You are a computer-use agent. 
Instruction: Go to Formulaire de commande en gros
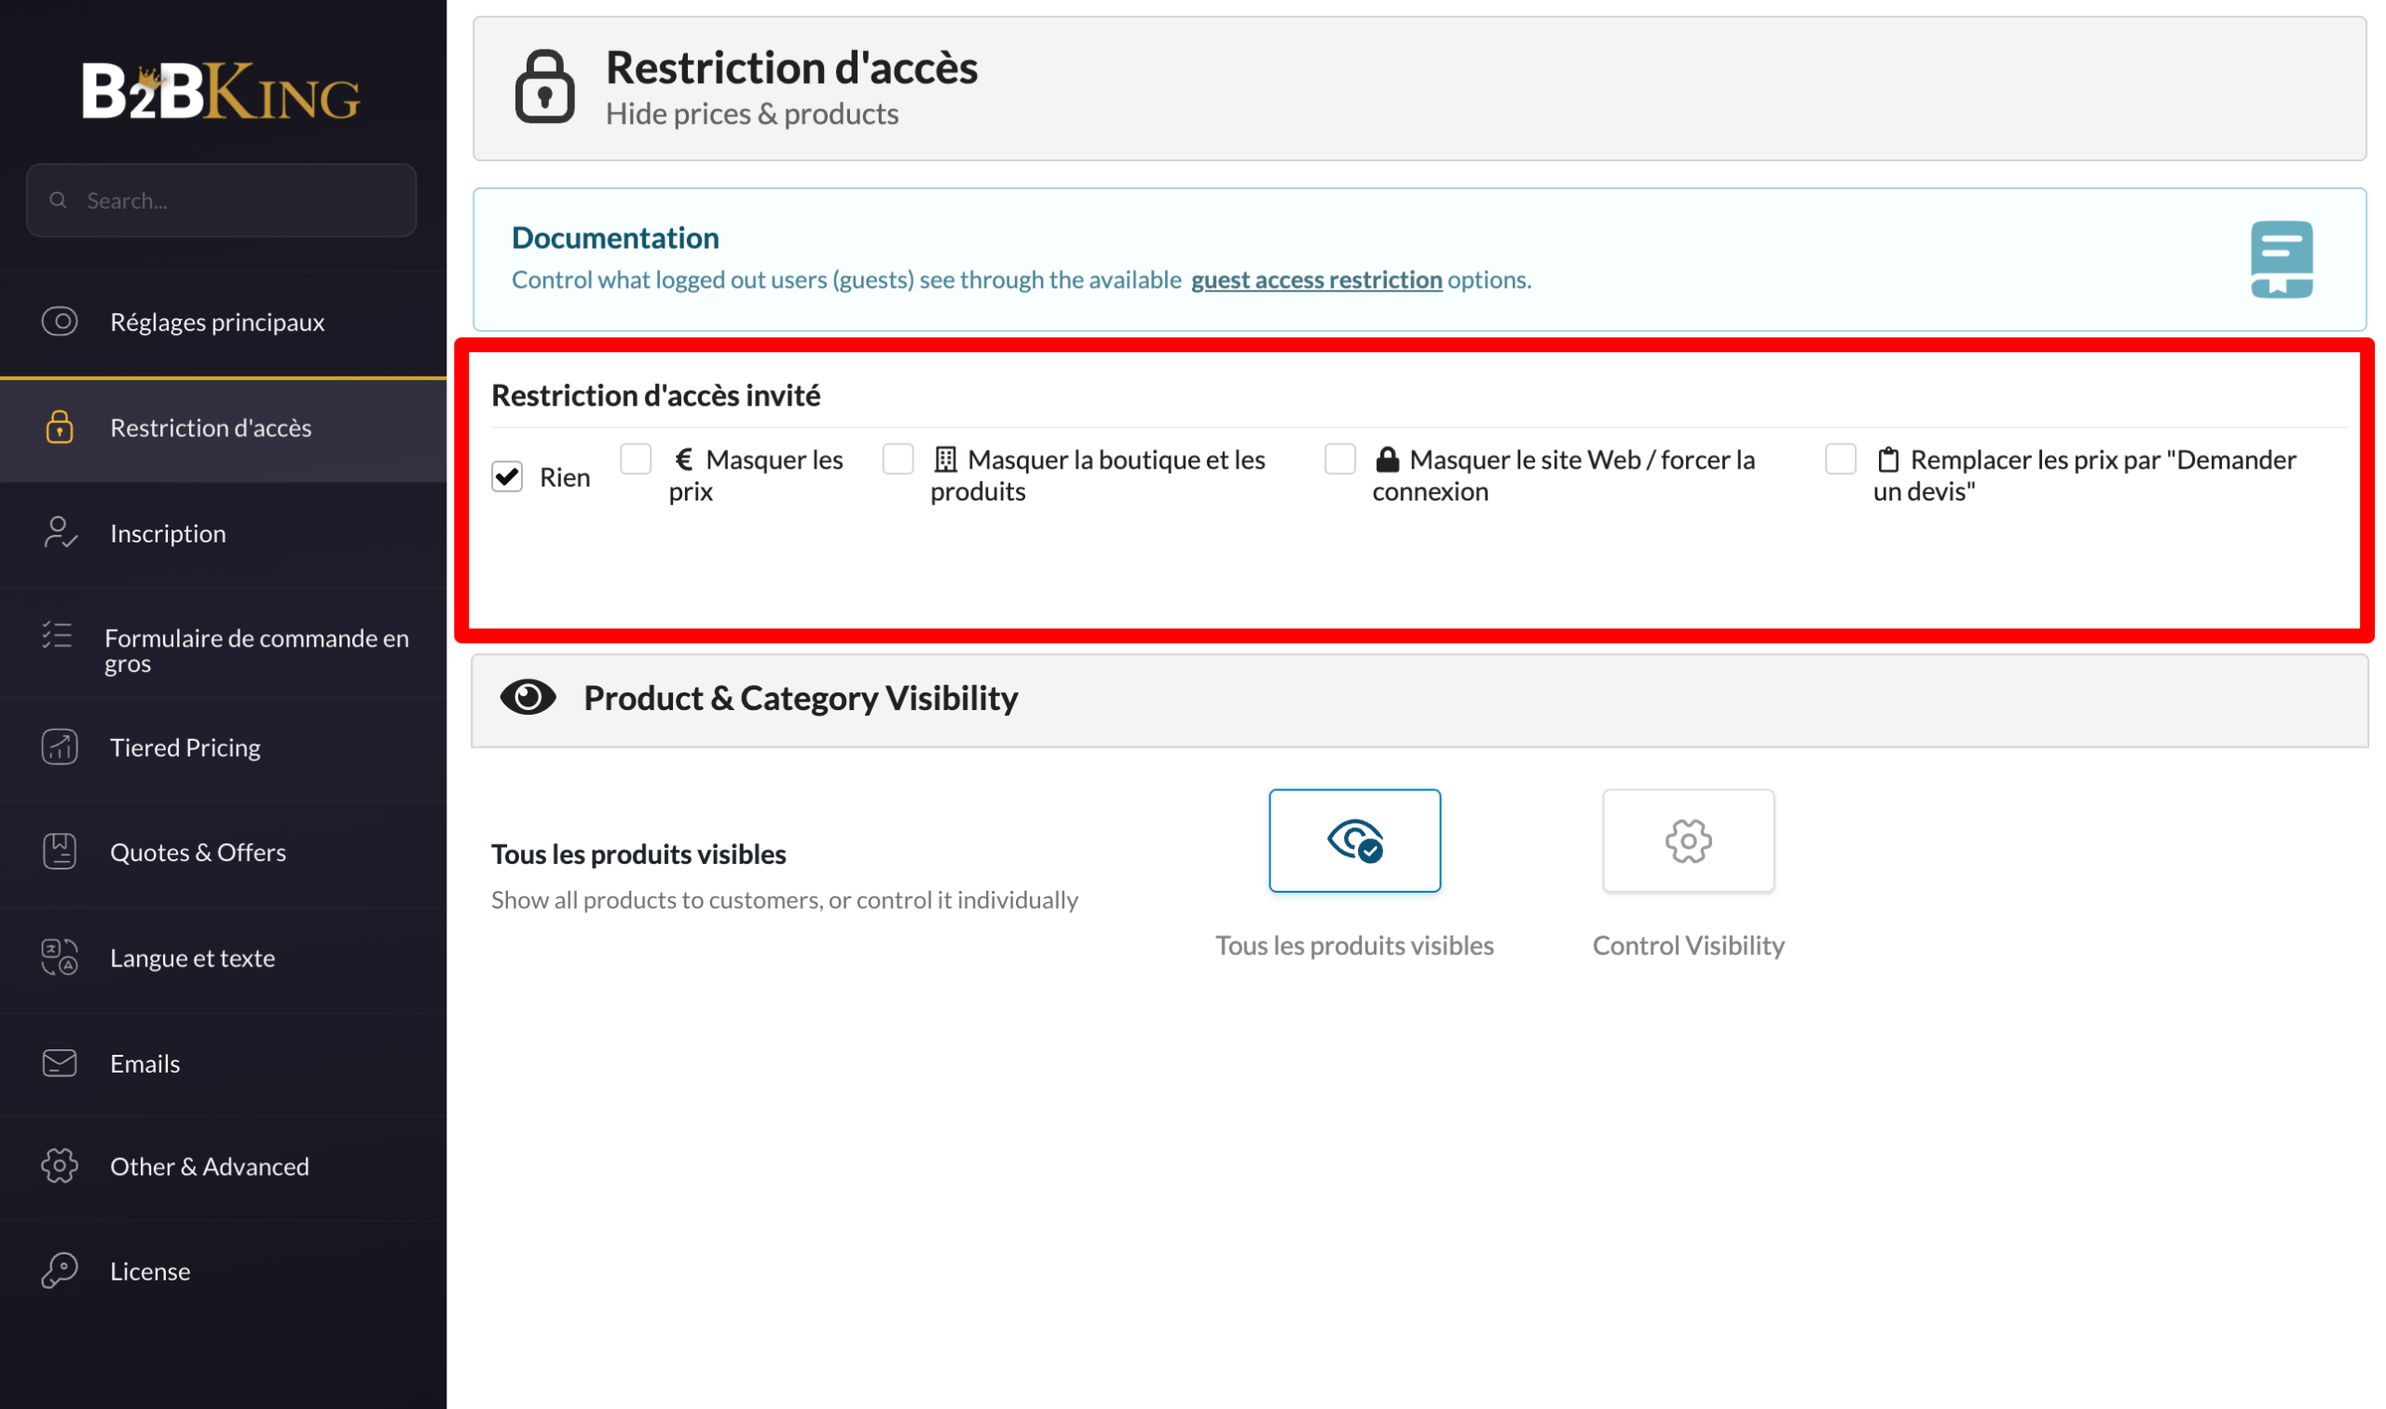[x=223, y=650]
